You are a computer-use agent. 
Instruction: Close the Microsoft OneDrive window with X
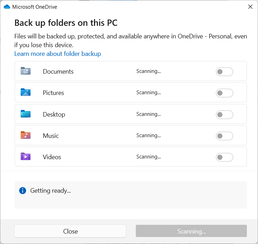[x=250, y=7]
